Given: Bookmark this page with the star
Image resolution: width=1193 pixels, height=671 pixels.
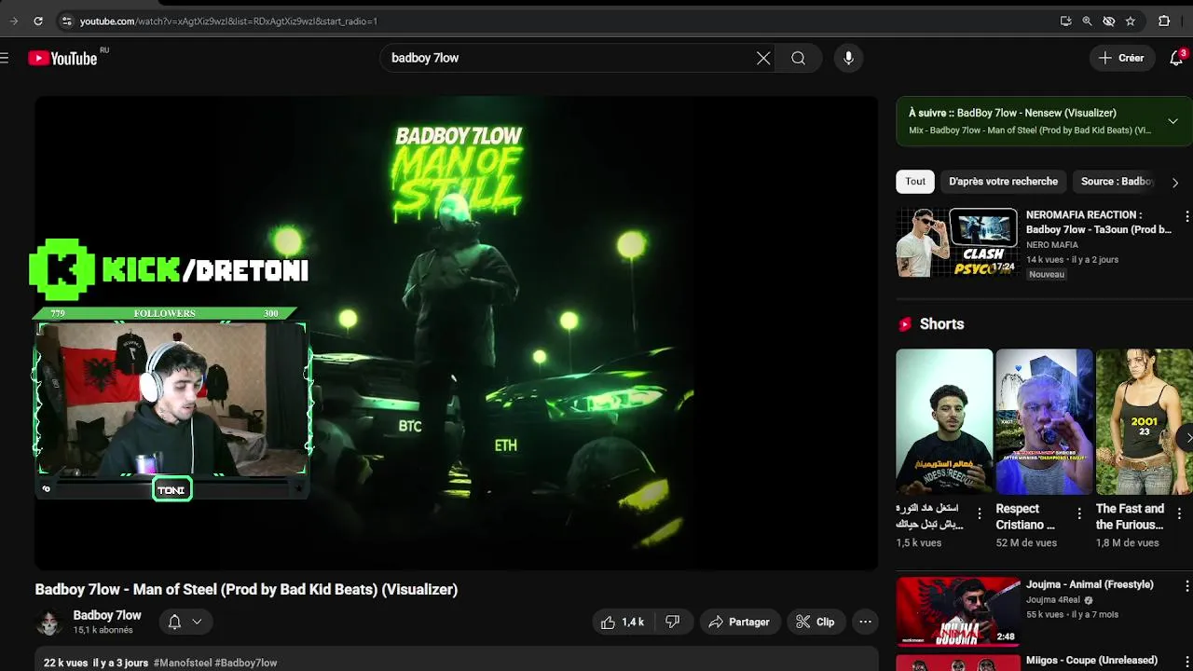Looking at the screenshot, I should [x=1130, y=21].
